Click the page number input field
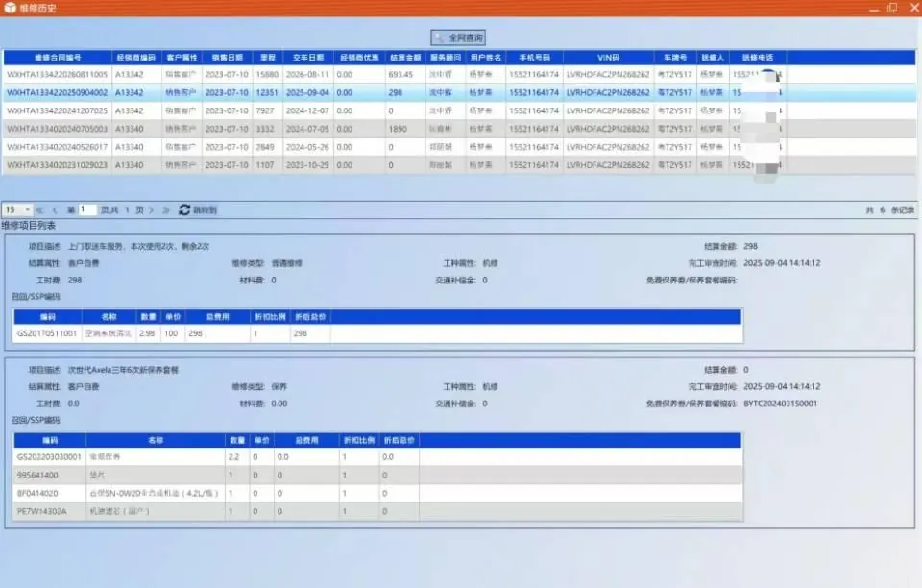Image resolution: width=922 pixels, height=588 pixels. click(87, 209)
